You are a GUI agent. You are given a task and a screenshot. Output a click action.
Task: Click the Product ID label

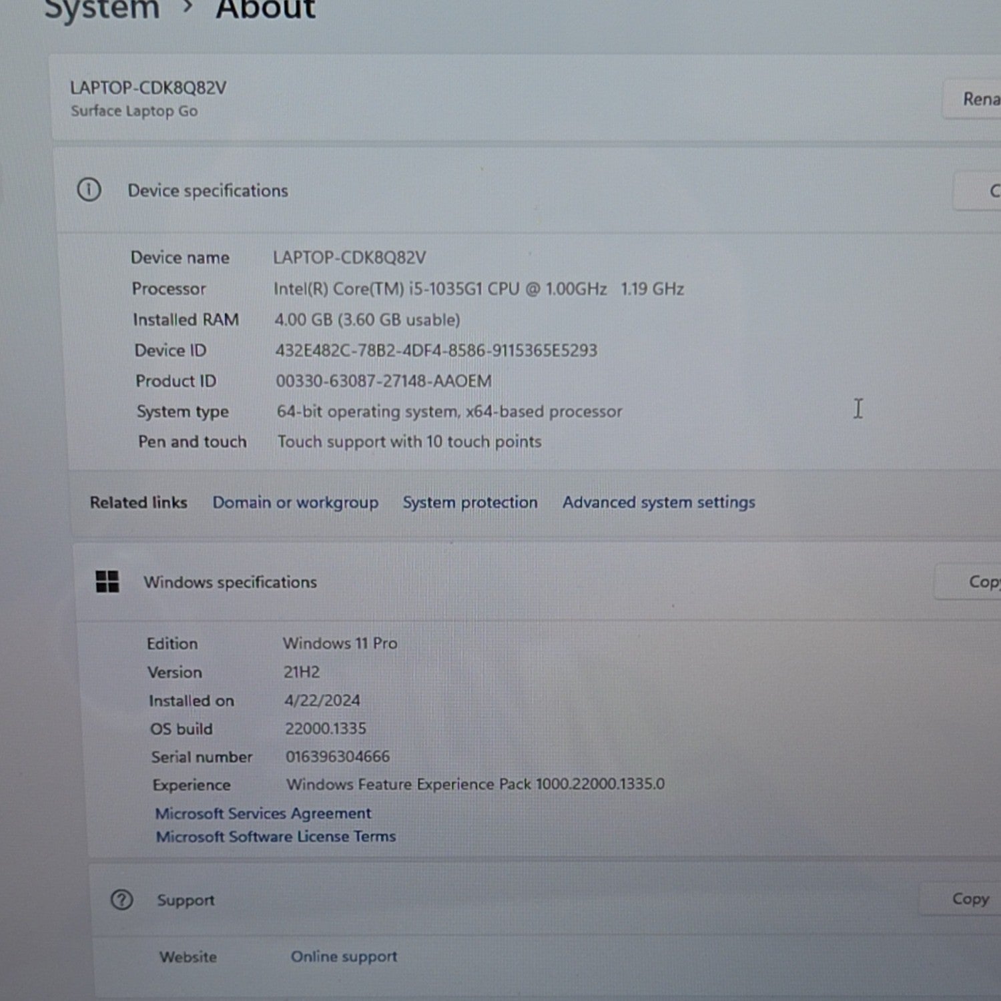click(176, 381)
